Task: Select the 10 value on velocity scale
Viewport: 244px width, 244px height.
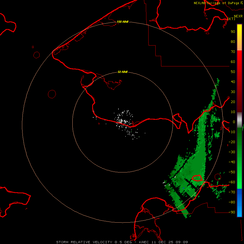Action: 233,112
